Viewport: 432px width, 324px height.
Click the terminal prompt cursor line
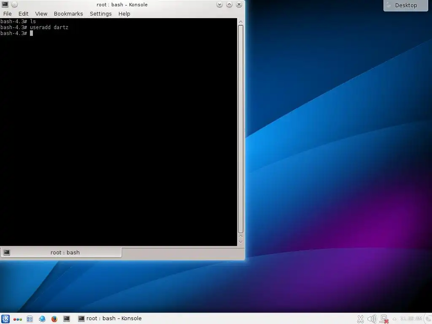click(x=16, y=33)
